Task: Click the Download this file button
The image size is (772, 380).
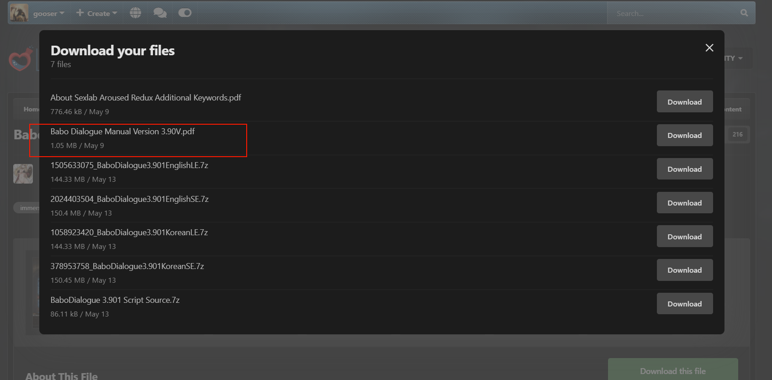Action: tap(673, 371)
